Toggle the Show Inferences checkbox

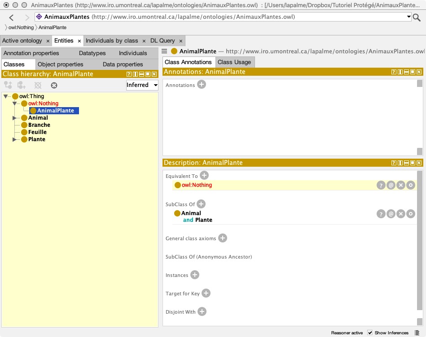point(370,333)
